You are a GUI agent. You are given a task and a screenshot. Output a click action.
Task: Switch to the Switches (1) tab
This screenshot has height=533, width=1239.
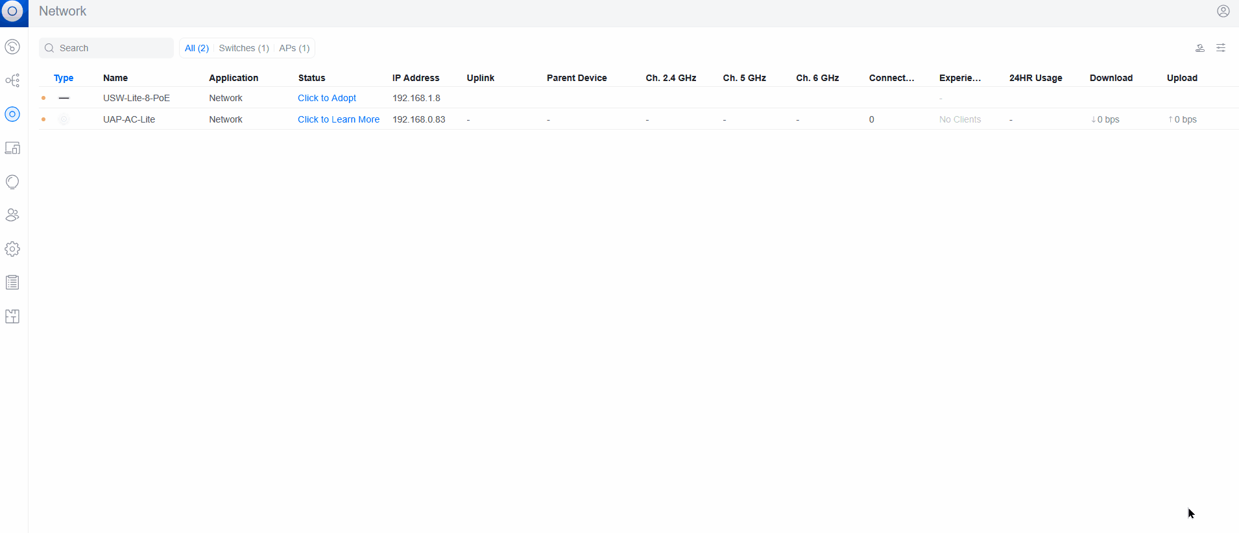(x=243, y=48)
